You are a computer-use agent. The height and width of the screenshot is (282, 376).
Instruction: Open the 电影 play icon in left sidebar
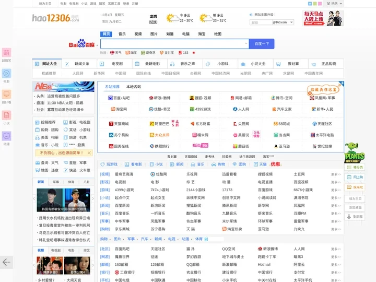click(x=6, y=74)
